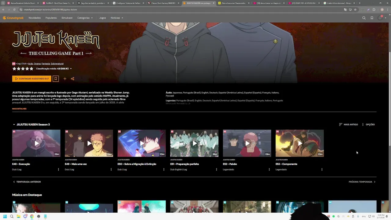
Task: Open the Drama genre link
Action: (37, 64)
